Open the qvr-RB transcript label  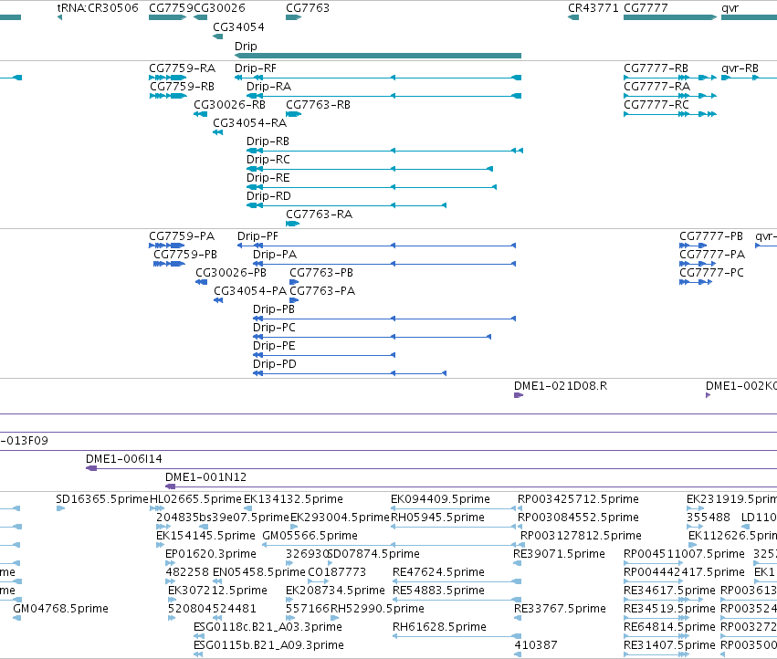click(x=740, y=68)
